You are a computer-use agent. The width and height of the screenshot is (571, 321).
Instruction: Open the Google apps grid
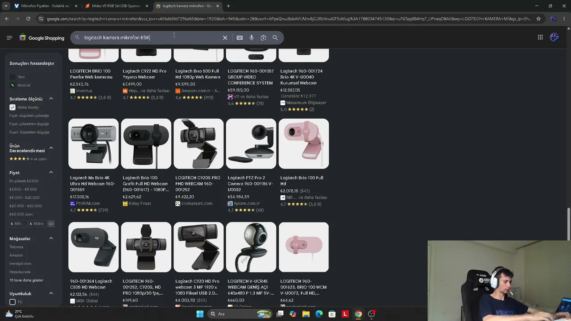coord(540,37)
